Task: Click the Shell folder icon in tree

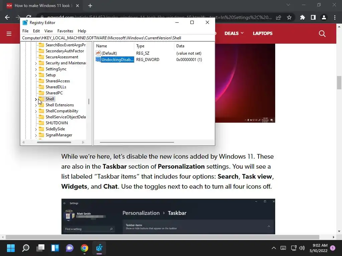Action: pyautogui.click(x=41, y=99)
